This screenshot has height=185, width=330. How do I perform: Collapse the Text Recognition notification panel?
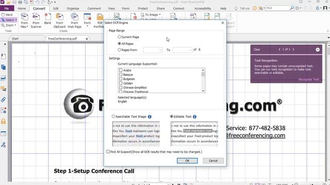point(318,49)
